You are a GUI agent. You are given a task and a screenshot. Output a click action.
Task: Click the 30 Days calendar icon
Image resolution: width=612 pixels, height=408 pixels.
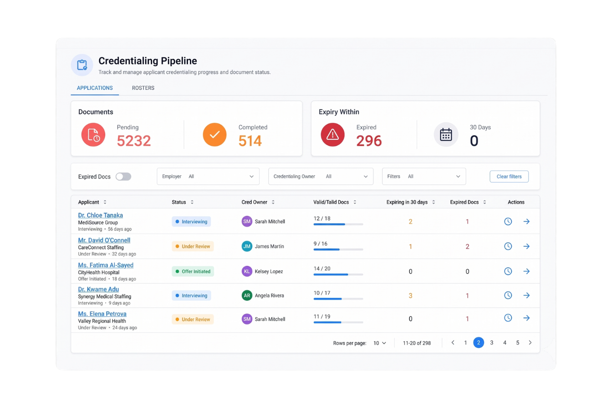pos(446,135)
